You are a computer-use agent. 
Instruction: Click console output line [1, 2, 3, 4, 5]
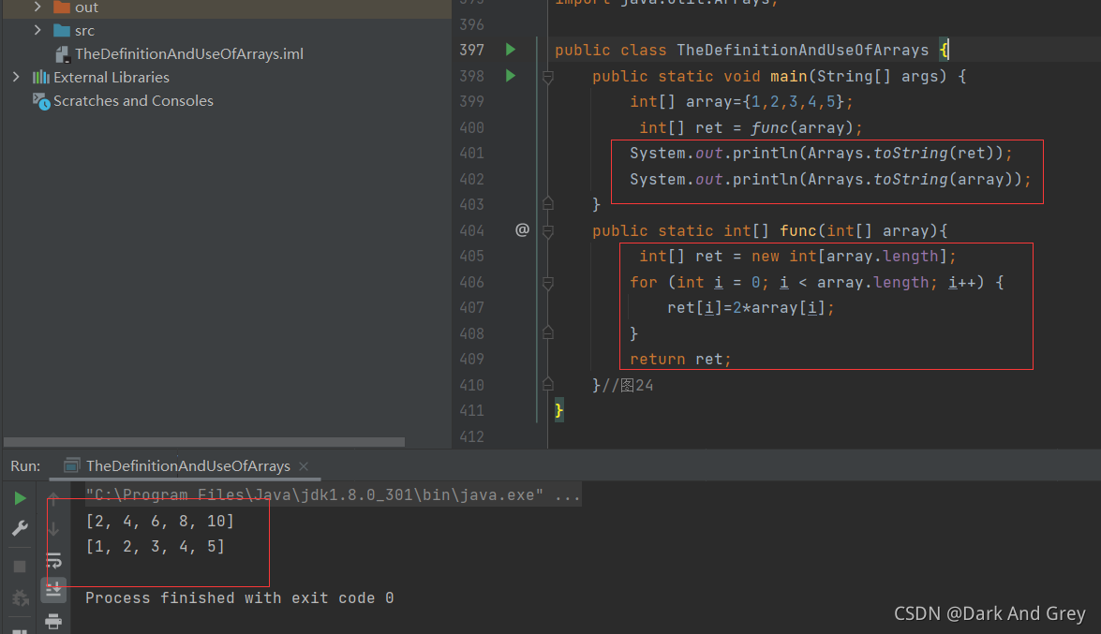tap(155, 546)
